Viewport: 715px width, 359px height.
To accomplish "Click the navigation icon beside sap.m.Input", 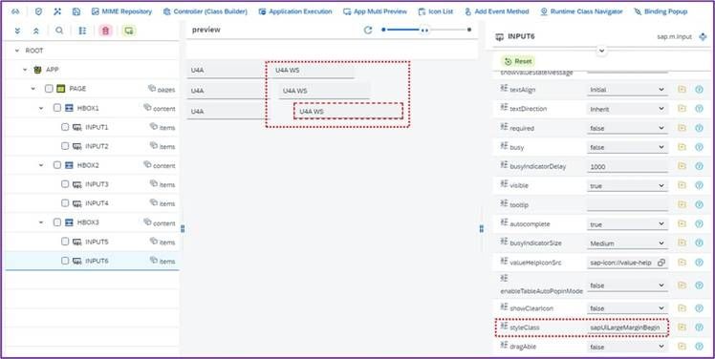I will coord(703,37).
